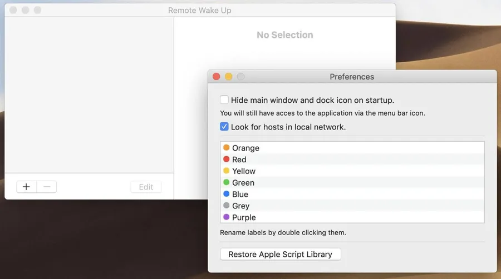Click the plus button to add a host

tap(26, 187)
